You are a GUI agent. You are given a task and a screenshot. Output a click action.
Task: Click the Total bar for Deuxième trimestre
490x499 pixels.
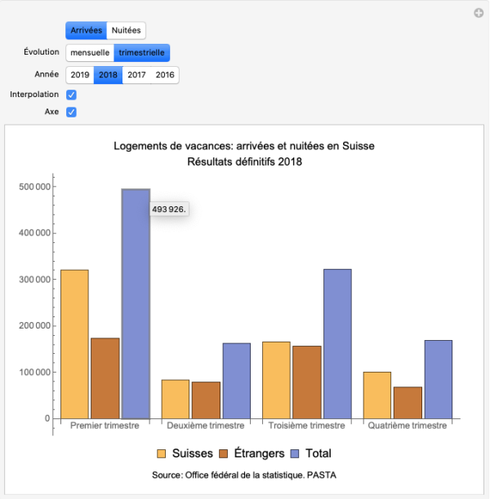coord(237,380)
